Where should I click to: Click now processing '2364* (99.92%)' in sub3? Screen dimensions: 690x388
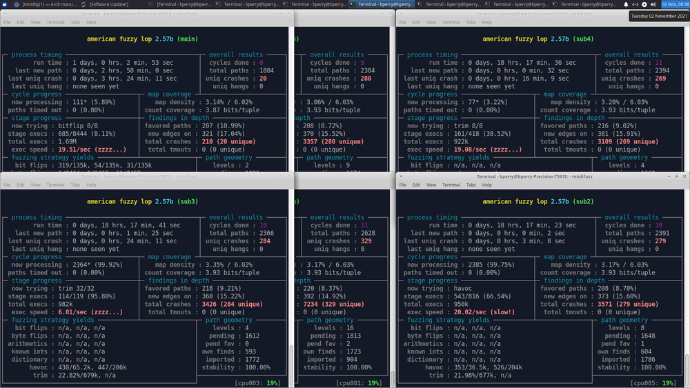[97, 265]
